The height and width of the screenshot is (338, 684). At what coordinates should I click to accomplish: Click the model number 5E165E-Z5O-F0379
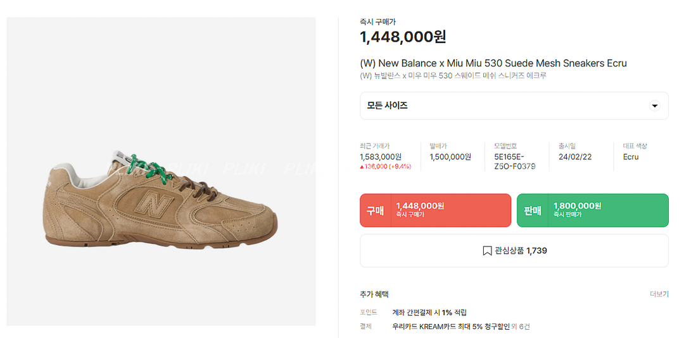pos(514,162)
